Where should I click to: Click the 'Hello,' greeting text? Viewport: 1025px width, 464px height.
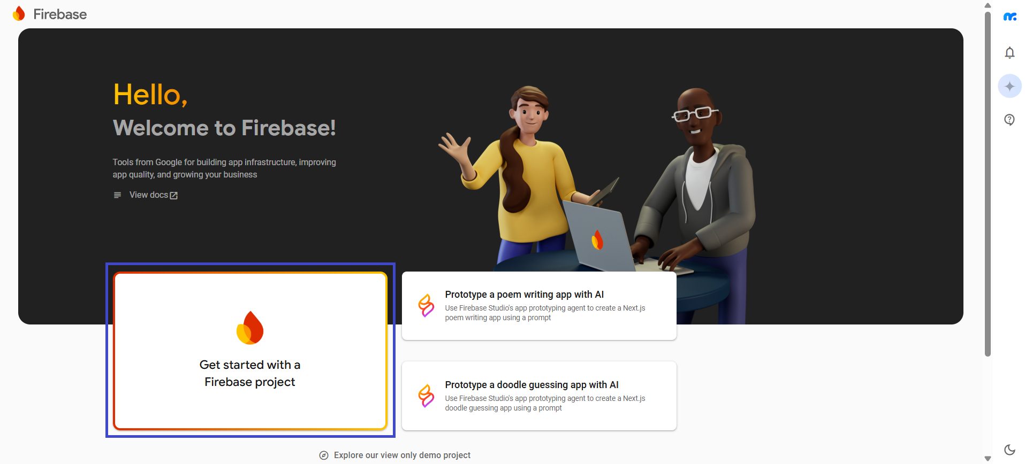[150, 95]
